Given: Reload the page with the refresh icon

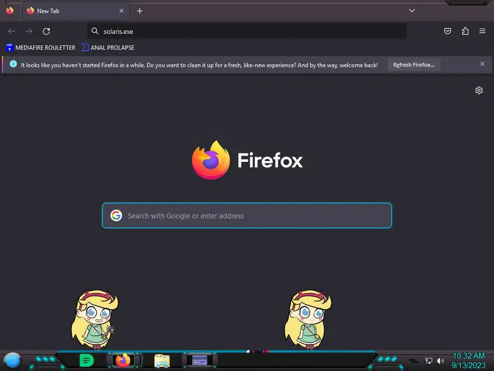Looking at the screenshot, I should [x=46, y=31].
